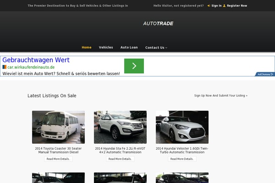Click the Hello Visitor, not registered yet text
The image size is (275, 183).
pyautogui.click(x=179, y=6)
